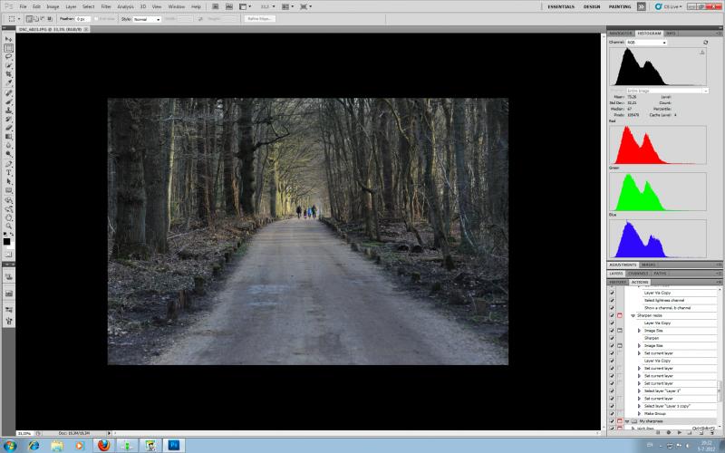Collapse the My sharpness action set
This screenshot has height=453, width=725.
pos(627,421)
